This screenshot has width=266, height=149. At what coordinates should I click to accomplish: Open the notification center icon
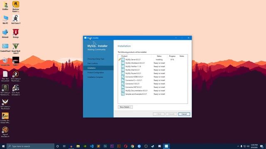click(261, 146)
